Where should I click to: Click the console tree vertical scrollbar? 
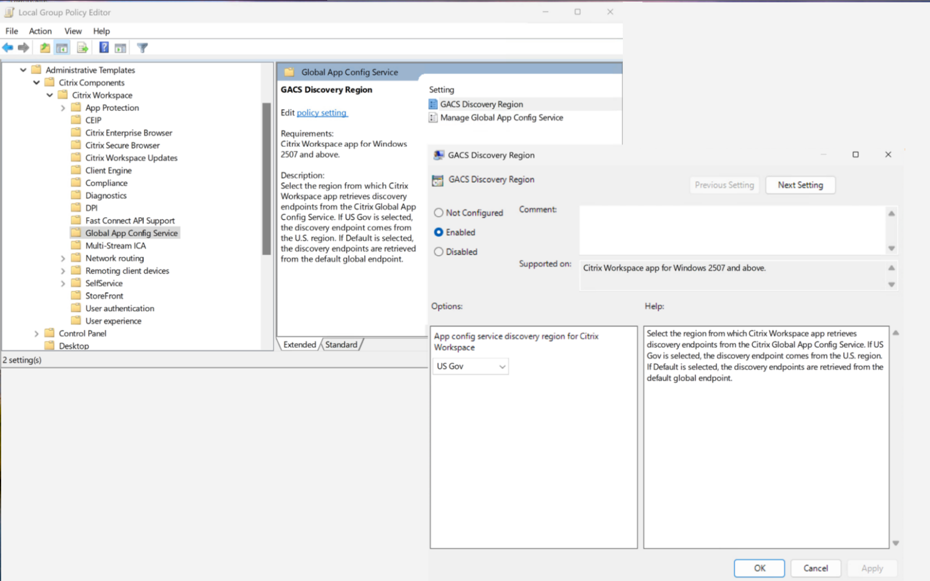pos(266,178)
